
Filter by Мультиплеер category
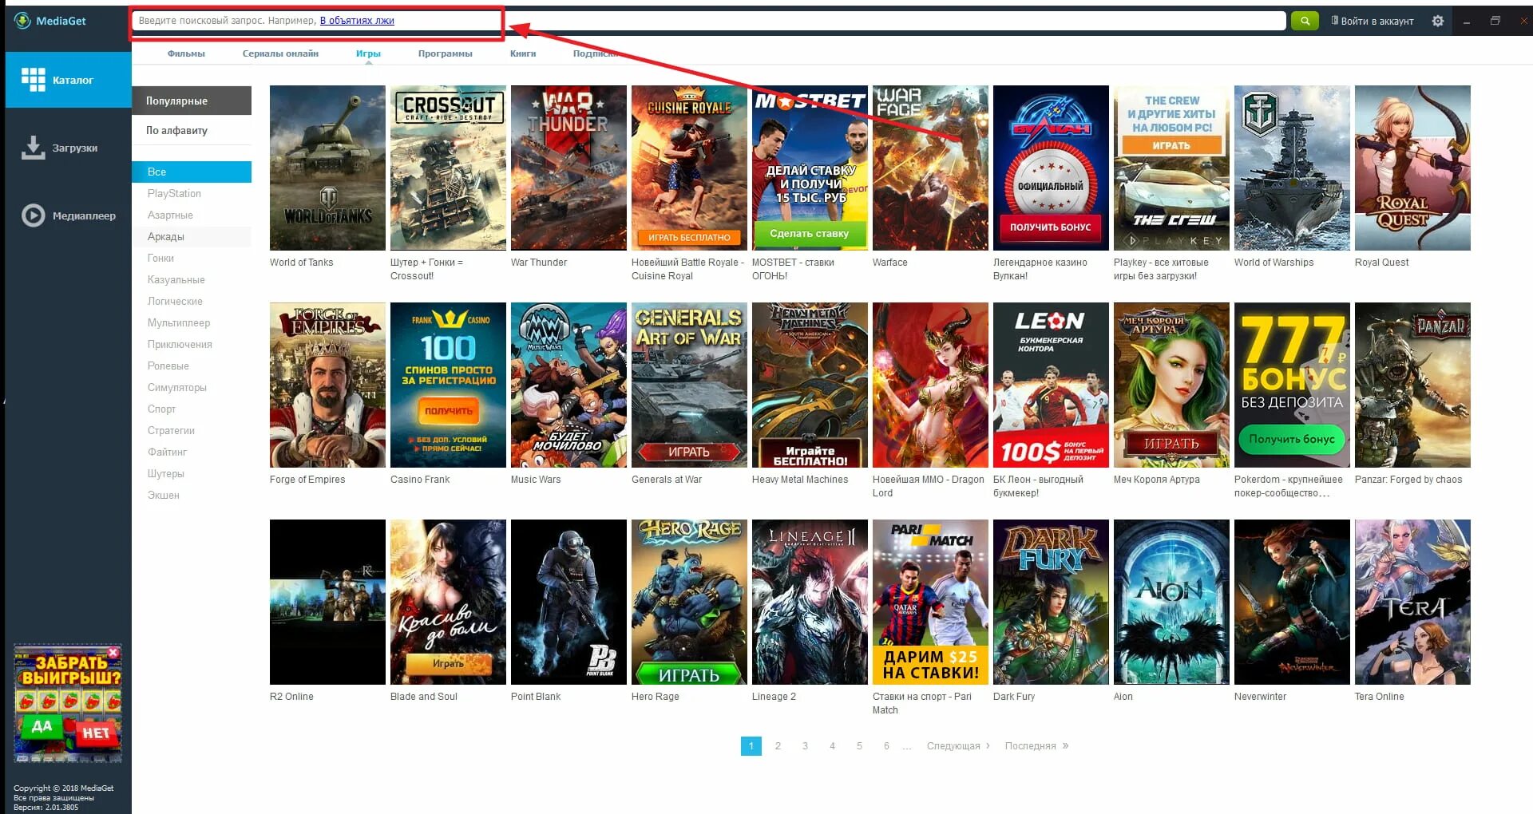point(179,322)
